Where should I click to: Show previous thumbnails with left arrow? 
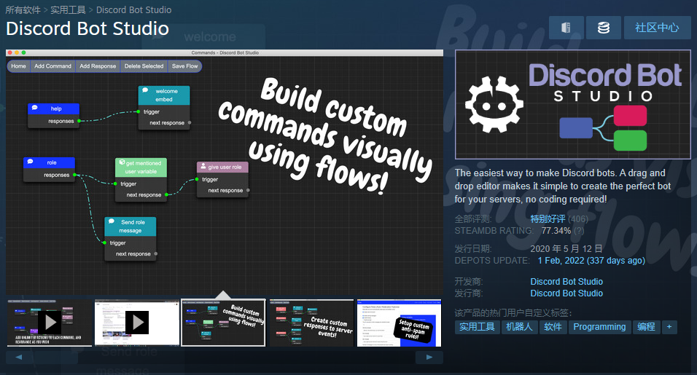pos(19,358)
